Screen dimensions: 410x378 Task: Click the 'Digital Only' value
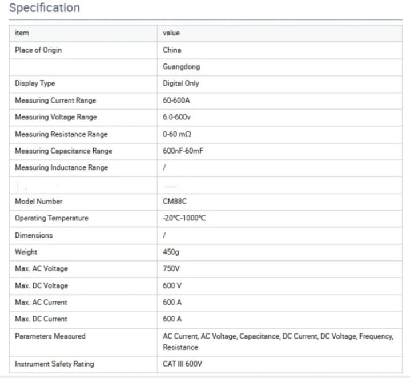[x=181, y=83]
